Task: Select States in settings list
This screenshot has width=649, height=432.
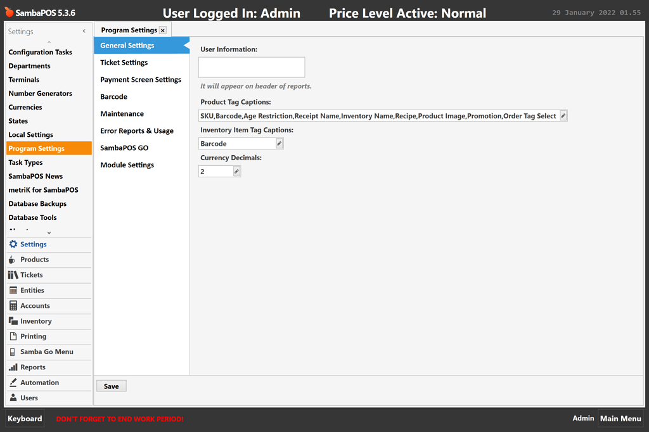Action: point(49,121)
